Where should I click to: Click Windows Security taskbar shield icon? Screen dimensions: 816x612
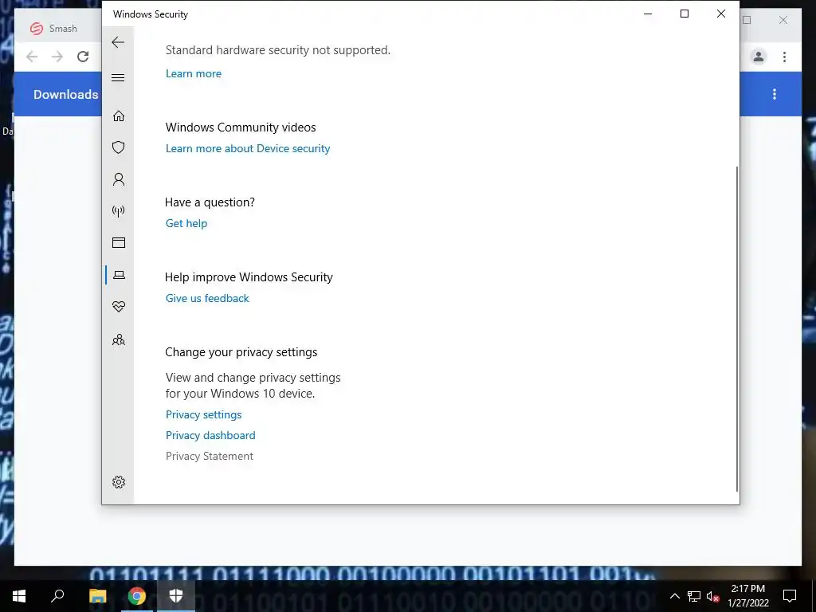[x=176, y=596]
